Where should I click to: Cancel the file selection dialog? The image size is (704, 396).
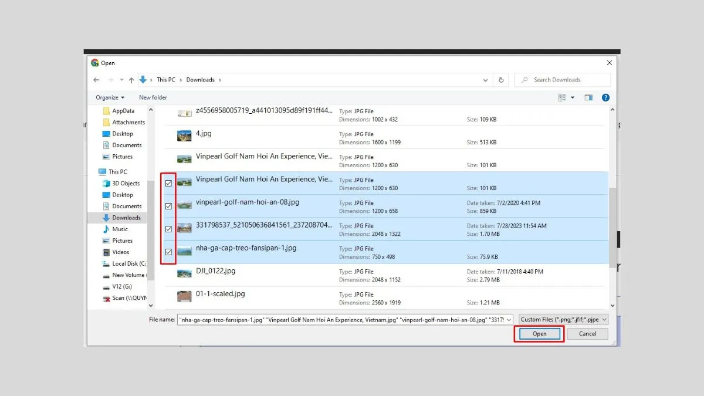pos(587,333)
